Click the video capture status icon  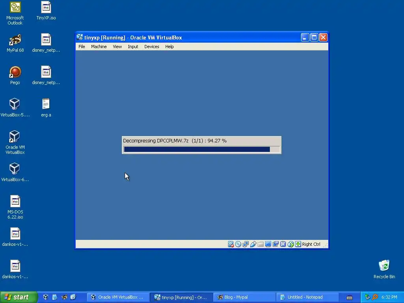pyautogui.click(x=275, y=244)
